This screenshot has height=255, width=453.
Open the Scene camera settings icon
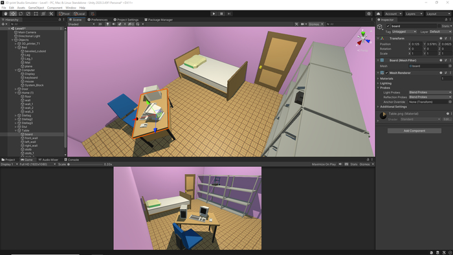(x=302, y=24)
